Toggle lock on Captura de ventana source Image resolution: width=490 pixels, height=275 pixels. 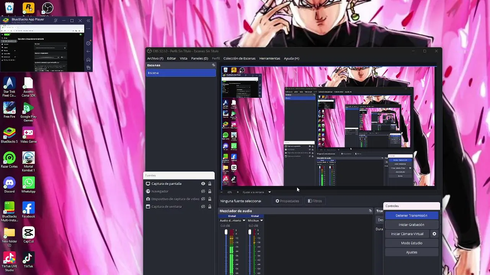click(x=210, y=207)
